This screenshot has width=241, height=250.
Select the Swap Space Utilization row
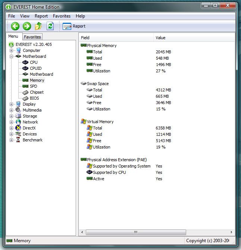(157, 109)
